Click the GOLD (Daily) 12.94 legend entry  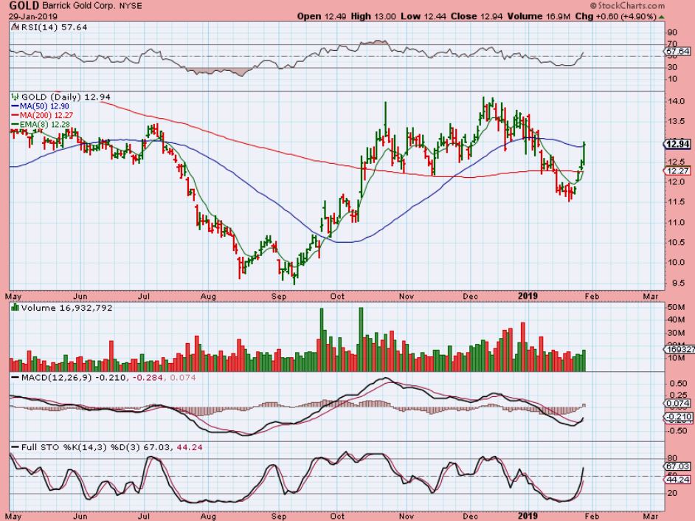click(66, 97)
